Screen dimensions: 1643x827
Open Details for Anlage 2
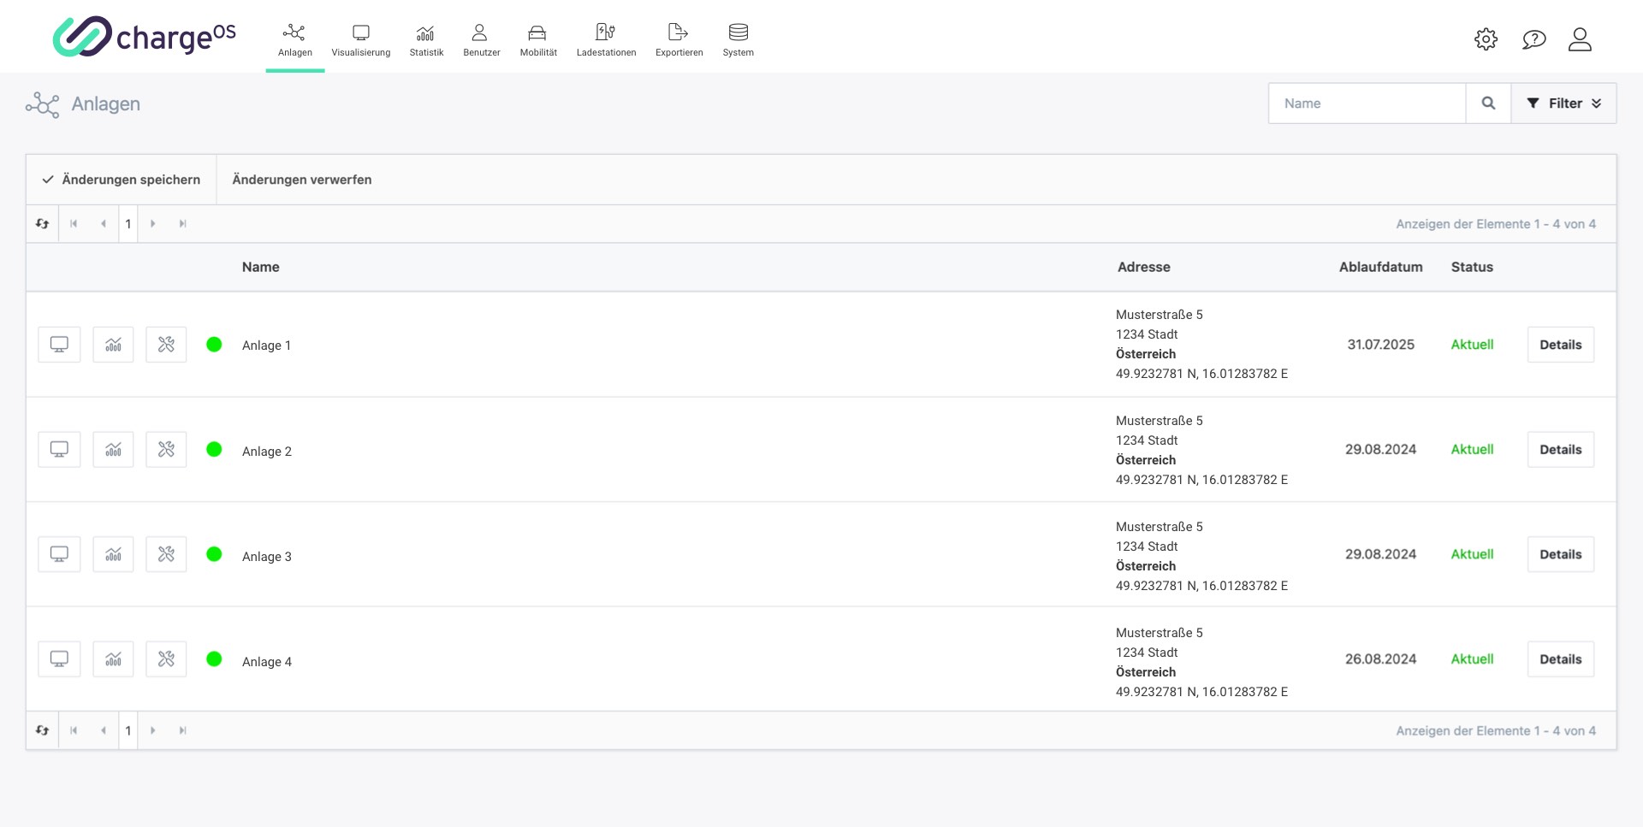click(1560, 450)
